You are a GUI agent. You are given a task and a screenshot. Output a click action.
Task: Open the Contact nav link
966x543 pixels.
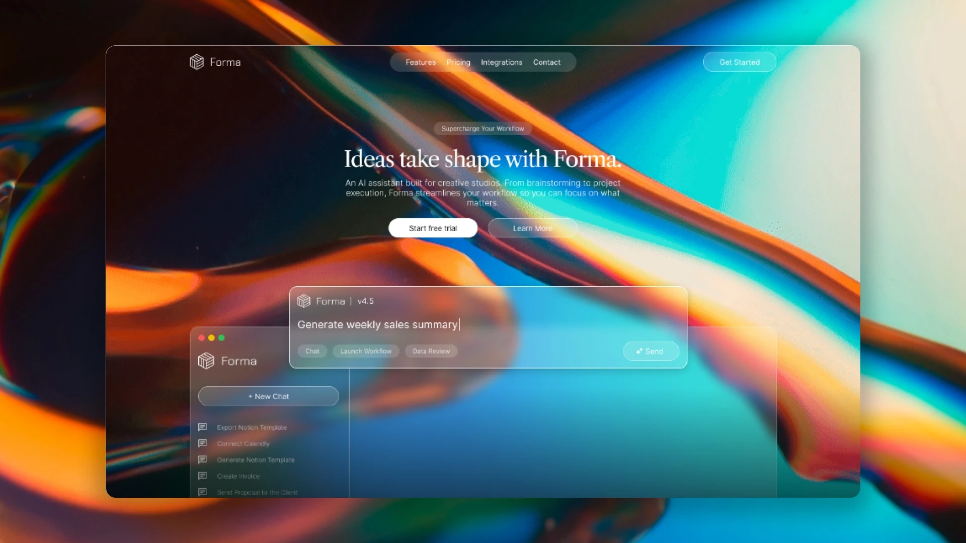[547, 62]
